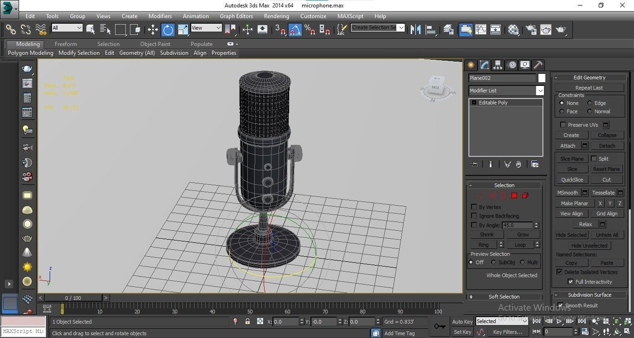Open the Curve Editor
Viewport: 634px width, 338px height.
(481, 29)
